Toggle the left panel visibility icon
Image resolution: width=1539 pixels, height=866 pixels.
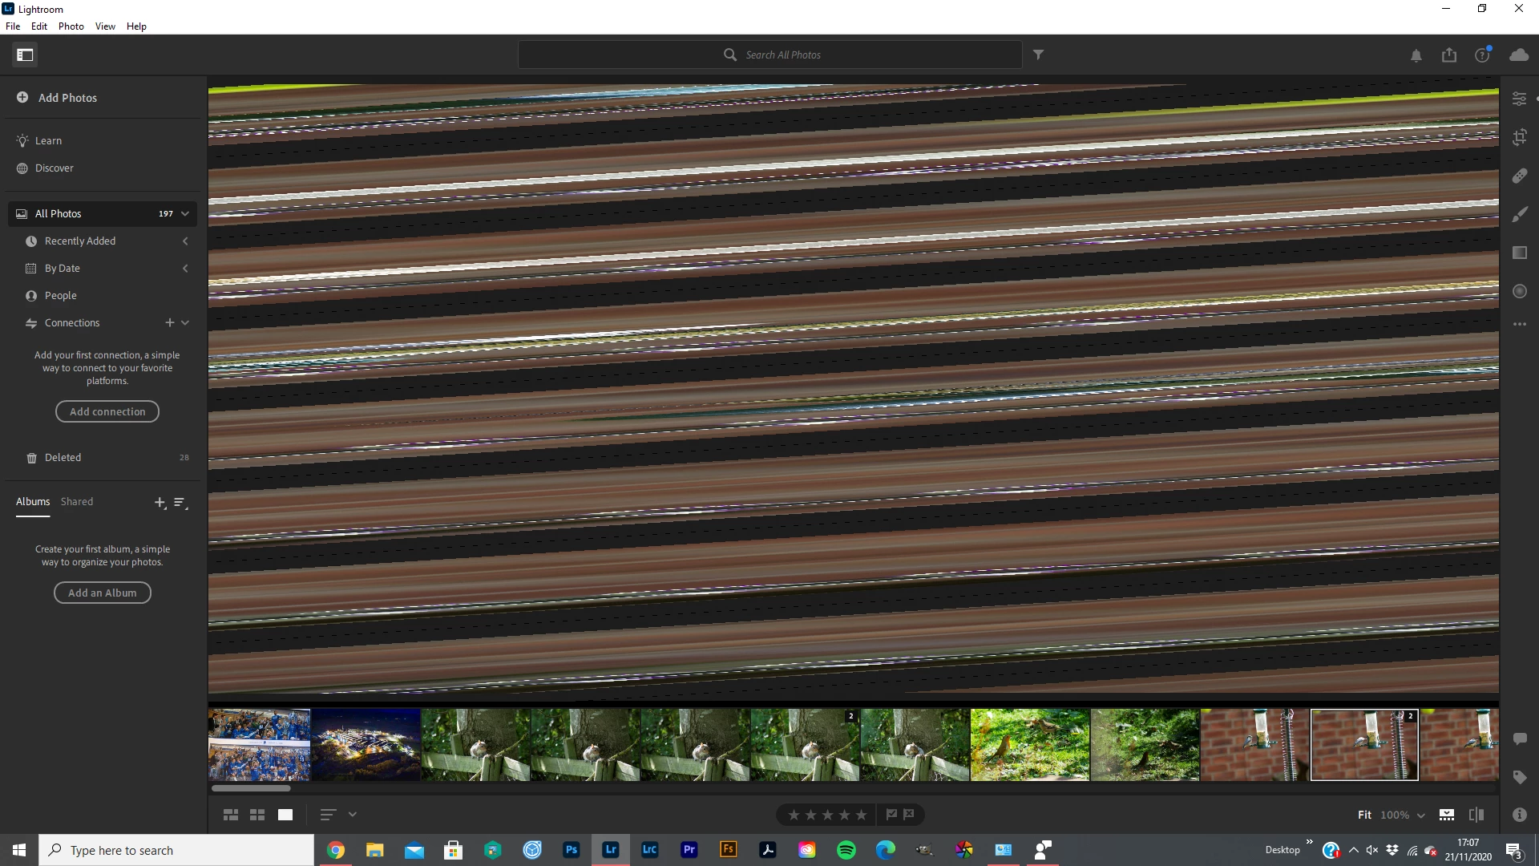click(x=25, y=55)
